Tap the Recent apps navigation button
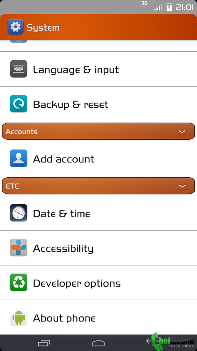197x351 pixels. 44,343
